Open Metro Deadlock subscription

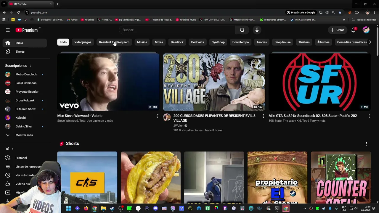pyautogui.click(x=25, y=74)
